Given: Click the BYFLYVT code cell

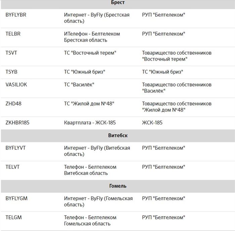Looking at the screenshot, I should pos(15,148).
